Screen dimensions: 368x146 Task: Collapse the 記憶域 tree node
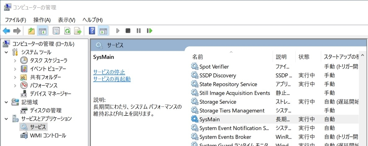click(6, 102)
